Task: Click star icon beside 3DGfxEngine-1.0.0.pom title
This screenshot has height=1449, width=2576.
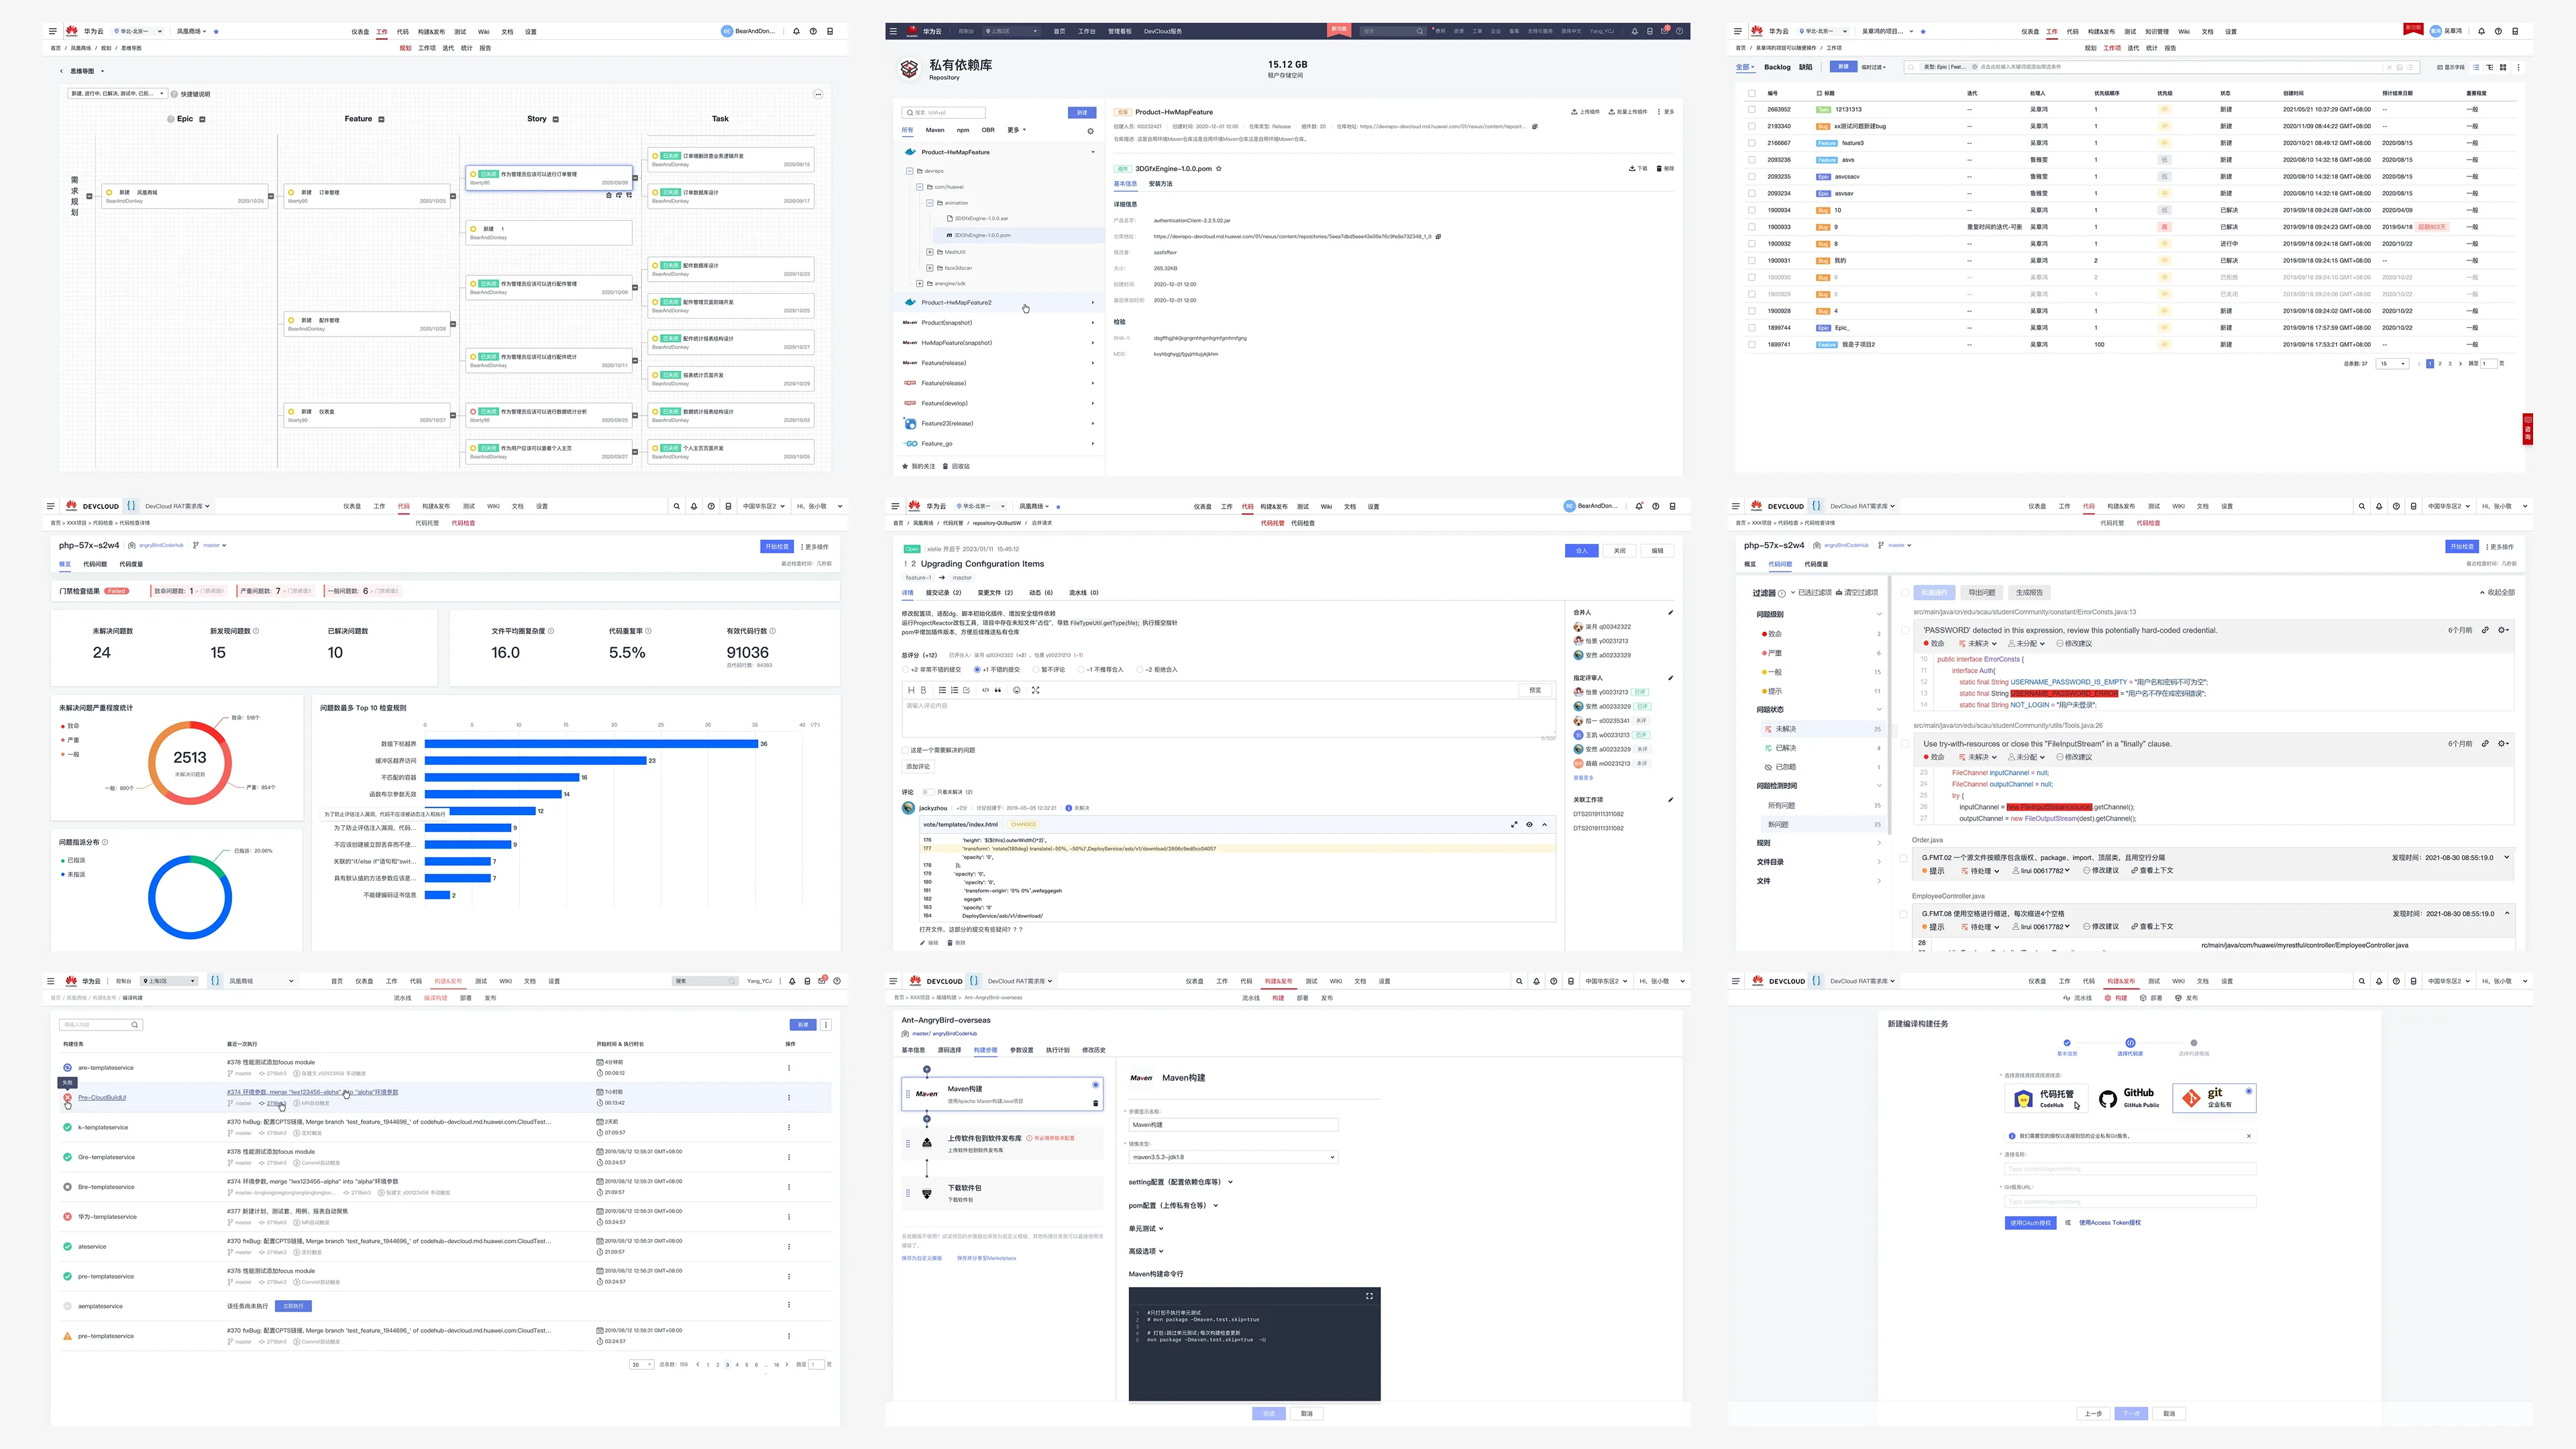Action: [x=1218, y=169]
